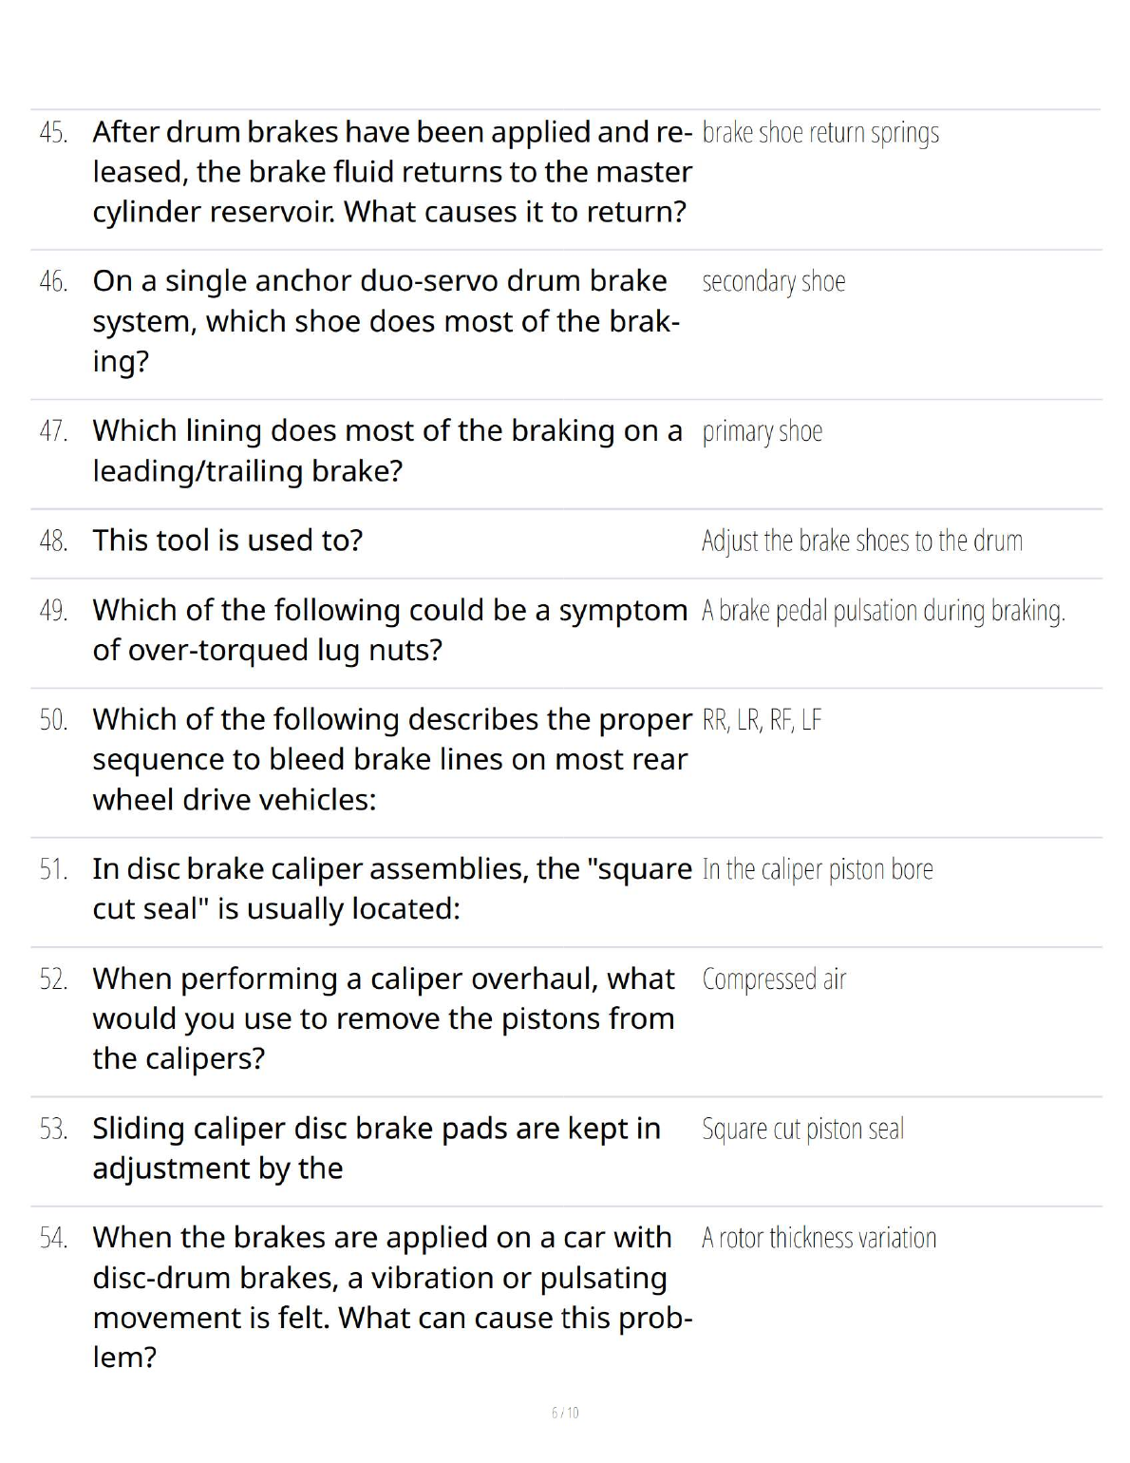
Task: Click question 53 about sliding caliper pads
Action: click(376, 1149)
